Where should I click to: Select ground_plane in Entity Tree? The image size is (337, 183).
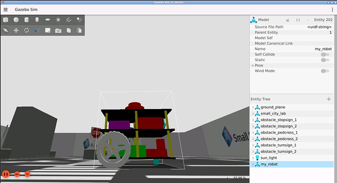(273, 107)
